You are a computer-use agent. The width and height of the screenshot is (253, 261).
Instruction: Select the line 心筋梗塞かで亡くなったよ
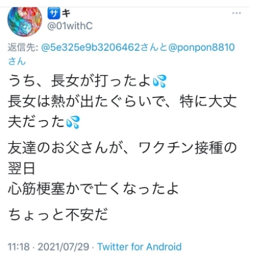point(94,188)
